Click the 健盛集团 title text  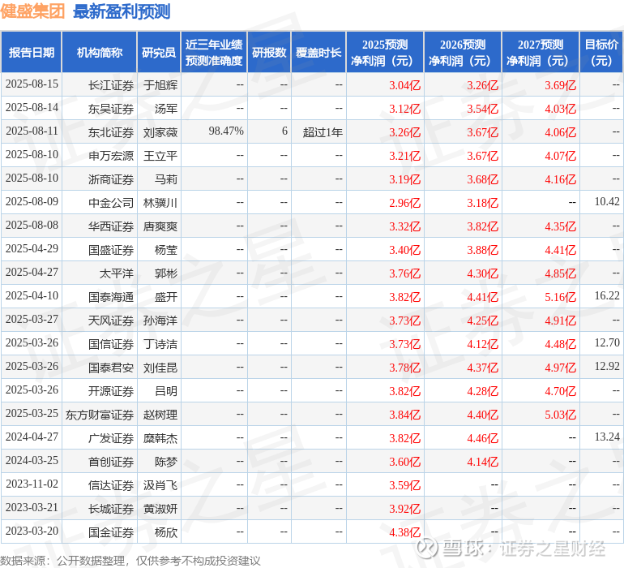click(32, 11)
